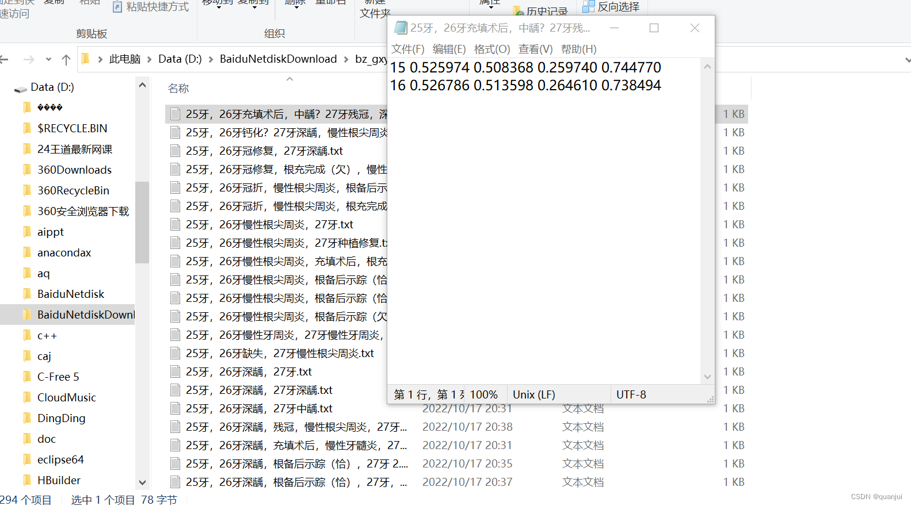911x506 pixels.
Task: Click text file icon of 25牙，26牙钙化 row
Action: click(x=175, y=132)
